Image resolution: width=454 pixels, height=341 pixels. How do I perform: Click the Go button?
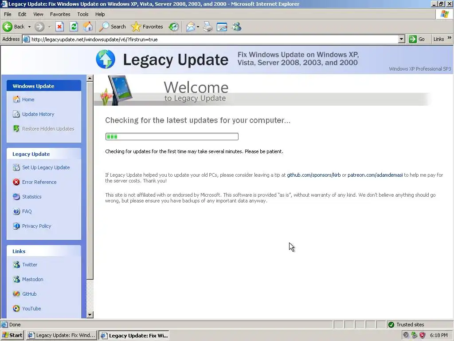coord(417,39)
